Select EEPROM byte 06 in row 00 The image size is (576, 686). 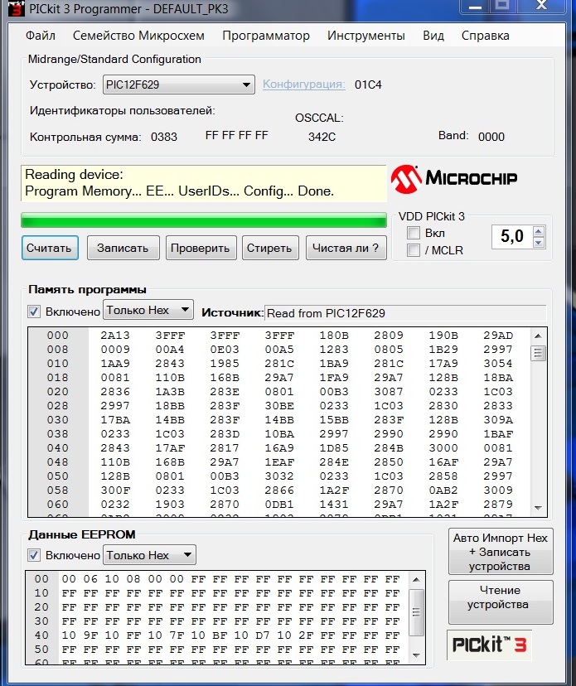point(90,579)
